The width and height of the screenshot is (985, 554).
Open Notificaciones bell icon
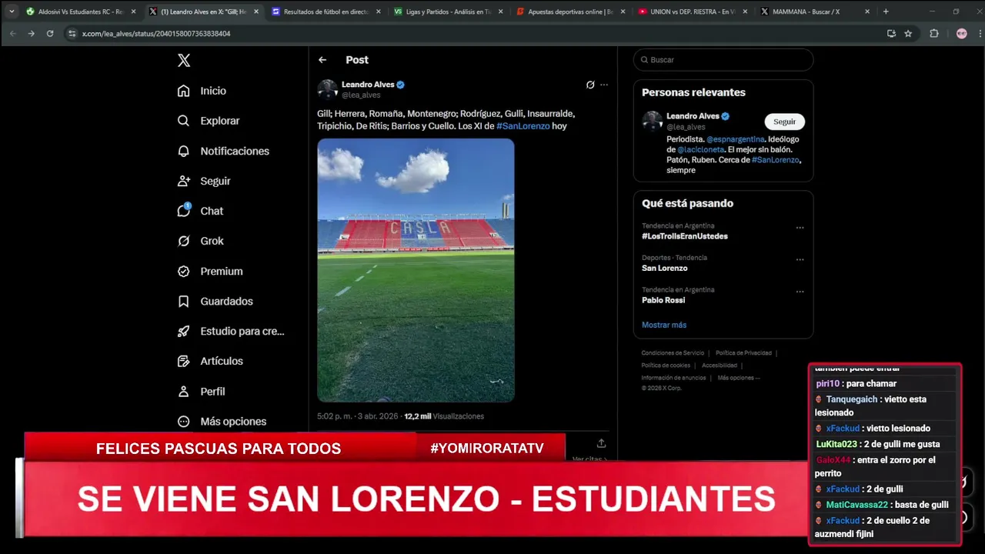point(183,151)
